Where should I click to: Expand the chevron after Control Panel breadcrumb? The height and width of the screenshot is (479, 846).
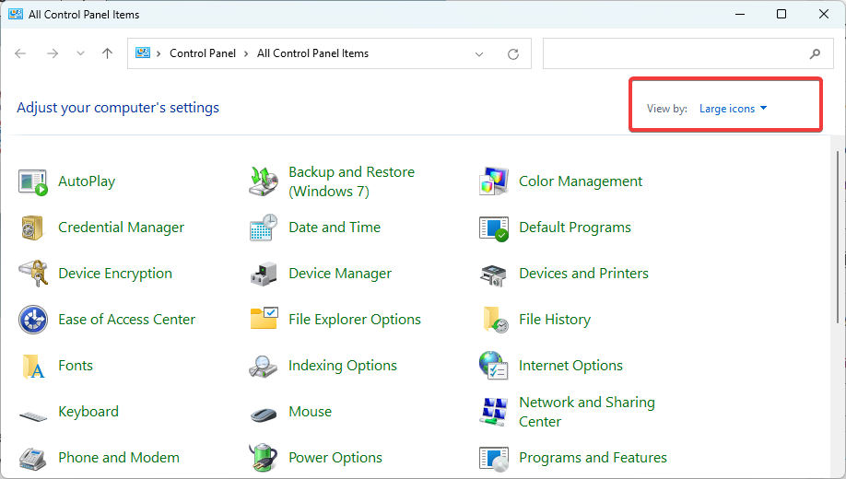(246, 53)
